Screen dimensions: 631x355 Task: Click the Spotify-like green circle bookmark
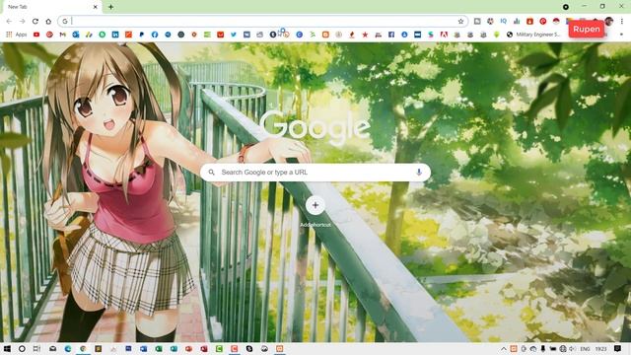pyautogui.click(x=103, y=35)
